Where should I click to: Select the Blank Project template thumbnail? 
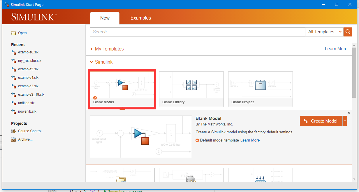pyautogui.click(x=261, y=89)
